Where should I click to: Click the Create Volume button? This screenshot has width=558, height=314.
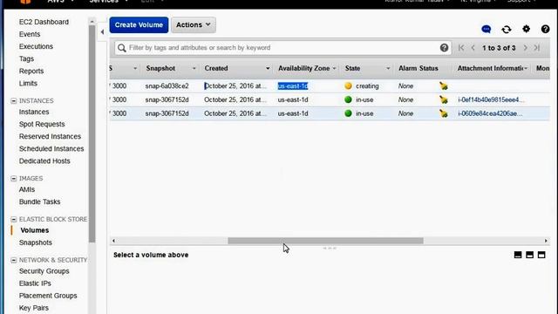(139, 25)
